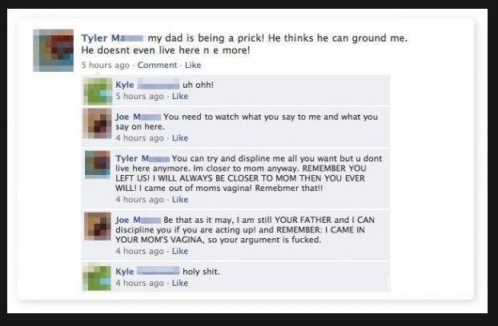498x326 pixels.
Task: Like Joe's 'still YOUR FATHER' comment
Action: click(x=180, y=251)
